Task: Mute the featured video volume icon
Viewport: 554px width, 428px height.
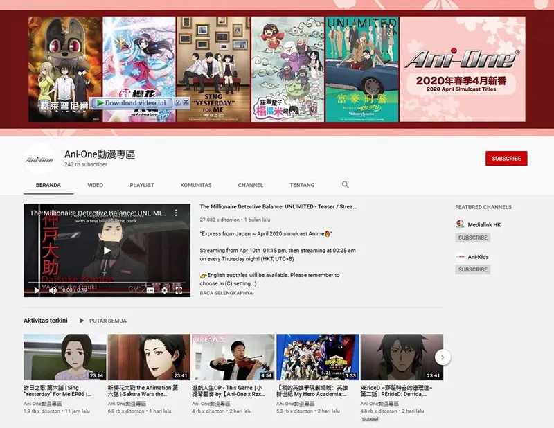Action: [x=53, y=290]
